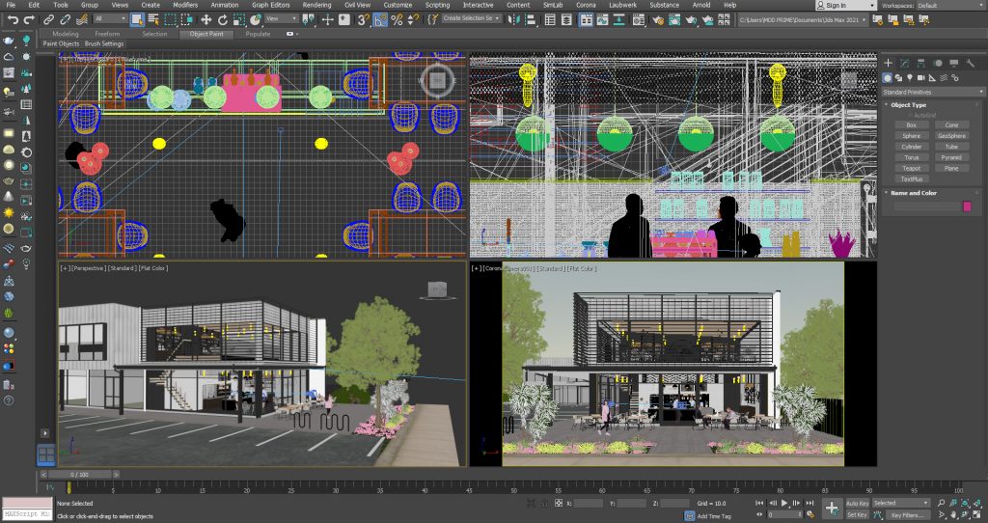The height and width of the screenshot is (523, 988).
Task: Open the Standard Primitives dropdown
Action: [932, 92]
